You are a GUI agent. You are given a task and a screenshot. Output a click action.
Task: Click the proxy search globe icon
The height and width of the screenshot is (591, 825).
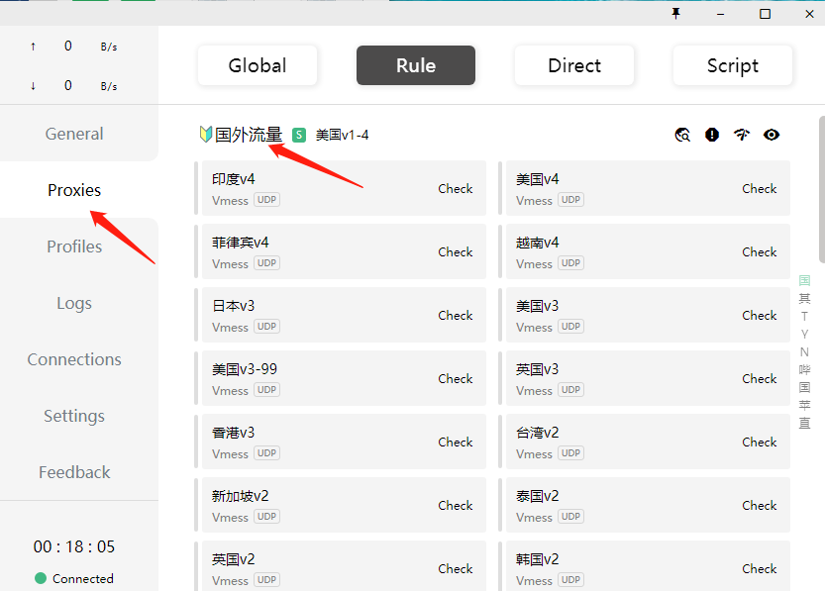click(x=682, y=135)
